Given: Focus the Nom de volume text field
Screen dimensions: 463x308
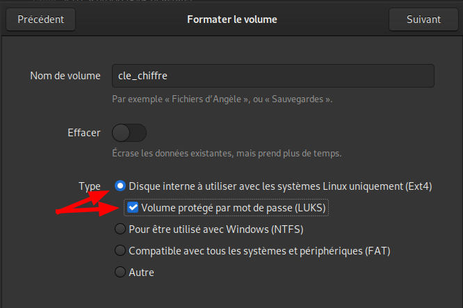Looking at the screenshot, I should coord(273,76).
